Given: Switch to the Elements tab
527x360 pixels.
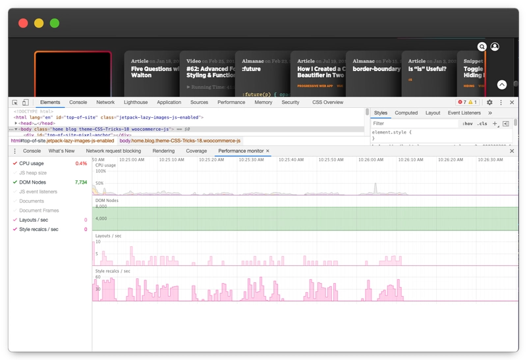Looking at the screenshot, I should pos(50,103).
